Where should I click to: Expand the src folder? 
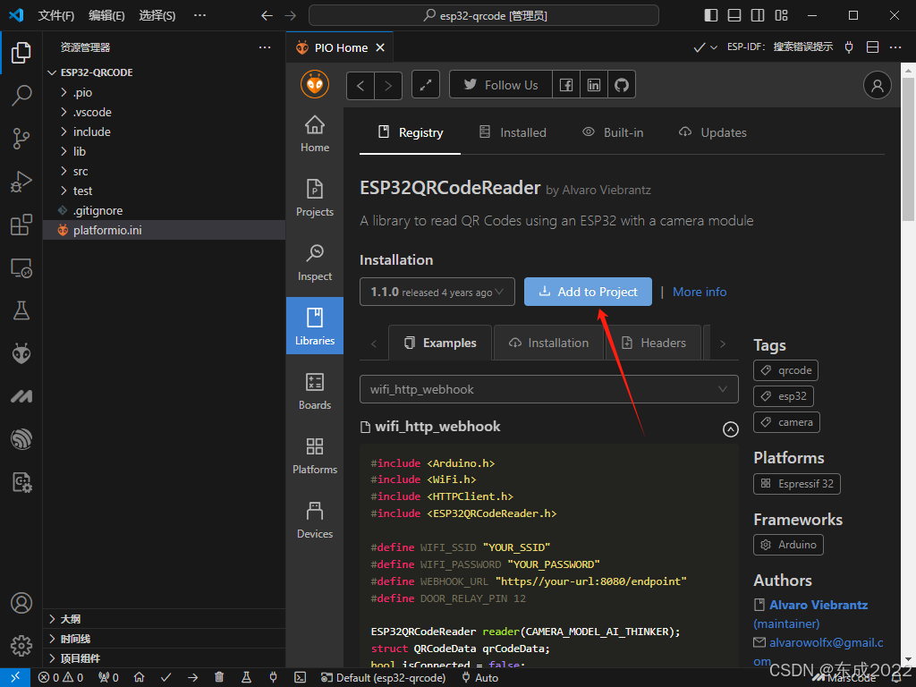tap(165, 171)
